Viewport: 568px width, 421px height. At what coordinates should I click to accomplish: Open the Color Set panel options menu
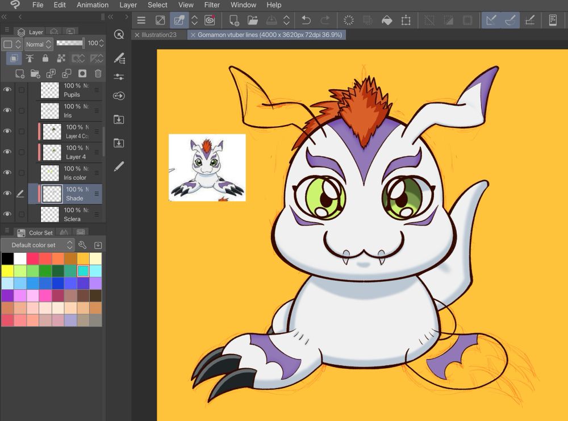click(x=6, y=230)
